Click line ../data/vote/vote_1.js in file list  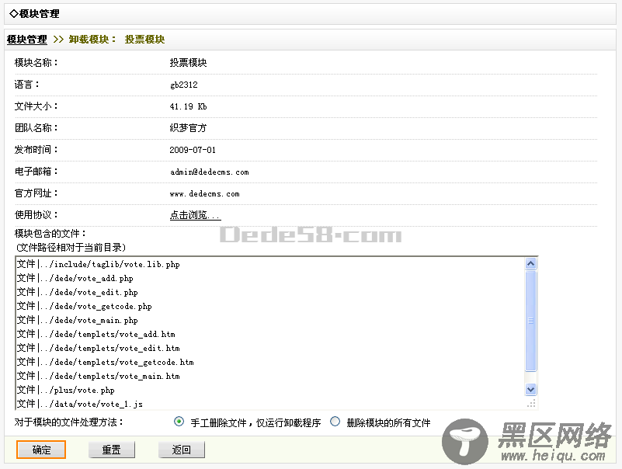pos(80,404)
